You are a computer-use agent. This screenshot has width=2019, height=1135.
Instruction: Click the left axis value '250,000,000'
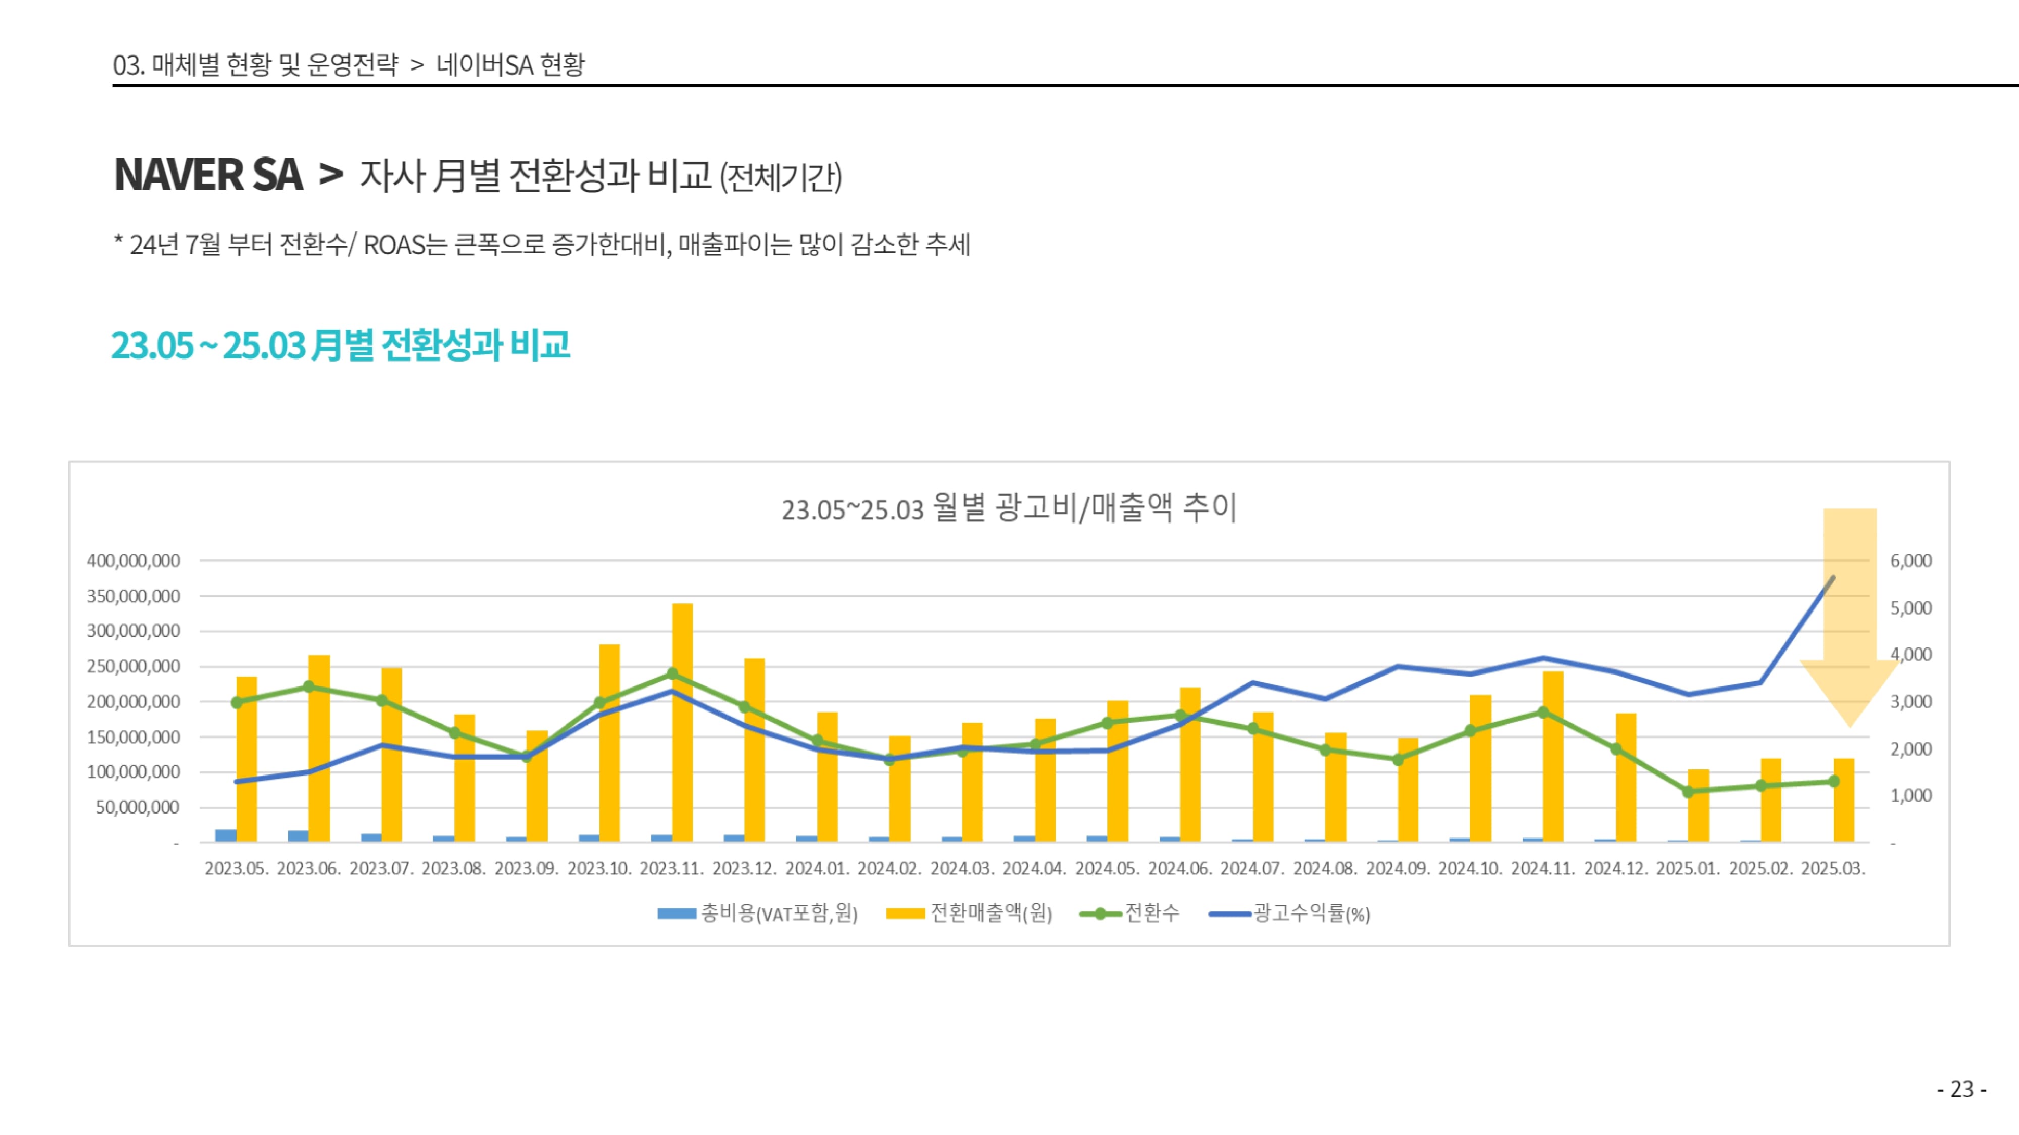coord(133,666)
